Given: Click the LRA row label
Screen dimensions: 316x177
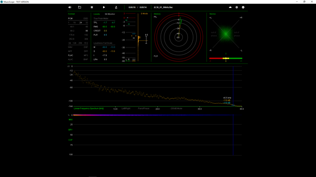Looking at the screenshot, I should click(x=96, y=59).
